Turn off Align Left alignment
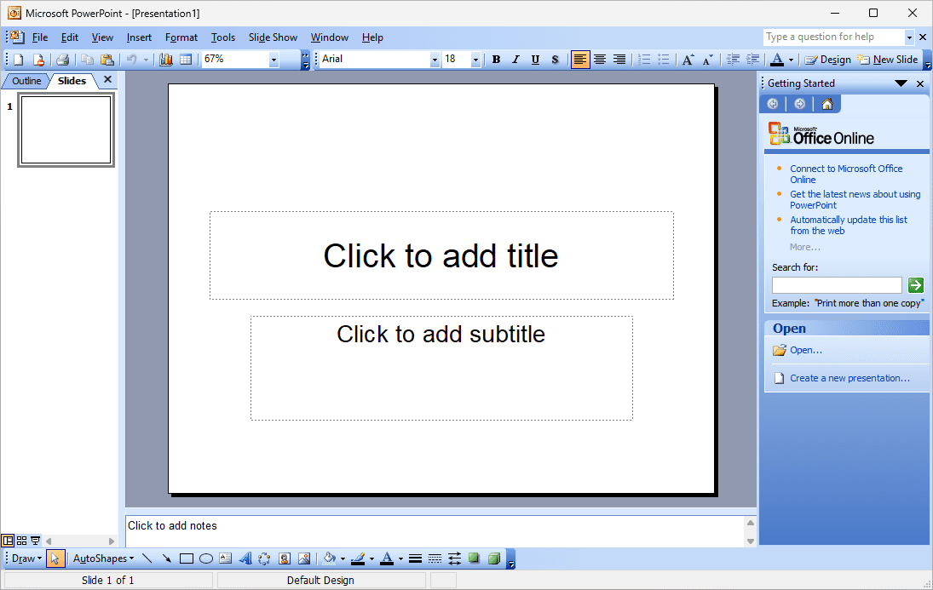 coord(580,60)
